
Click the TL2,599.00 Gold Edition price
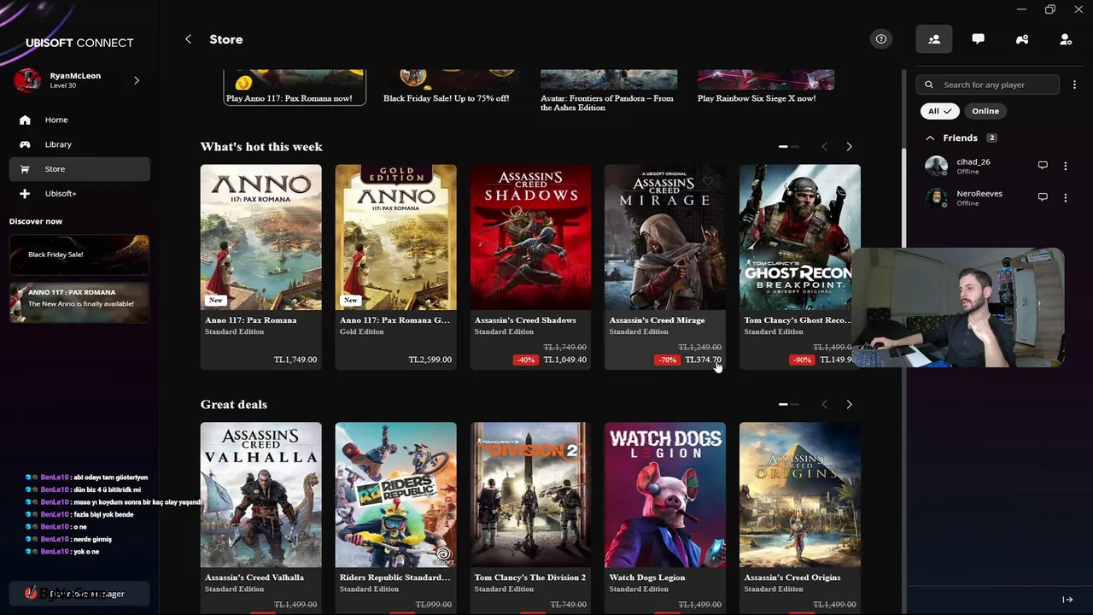coord(430,360)
